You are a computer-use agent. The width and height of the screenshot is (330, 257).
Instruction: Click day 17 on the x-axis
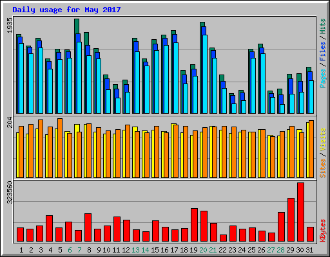click(x=174, y=250)
